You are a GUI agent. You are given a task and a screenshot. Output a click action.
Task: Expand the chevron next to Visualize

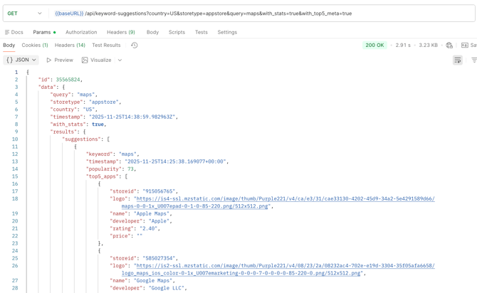coord(120,60)
